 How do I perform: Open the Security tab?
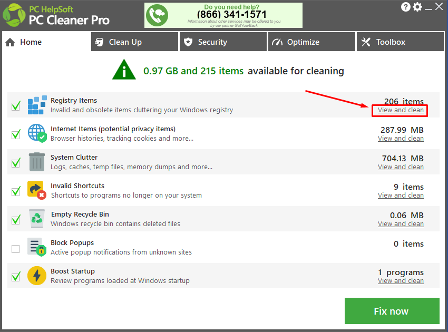(223, 42)
